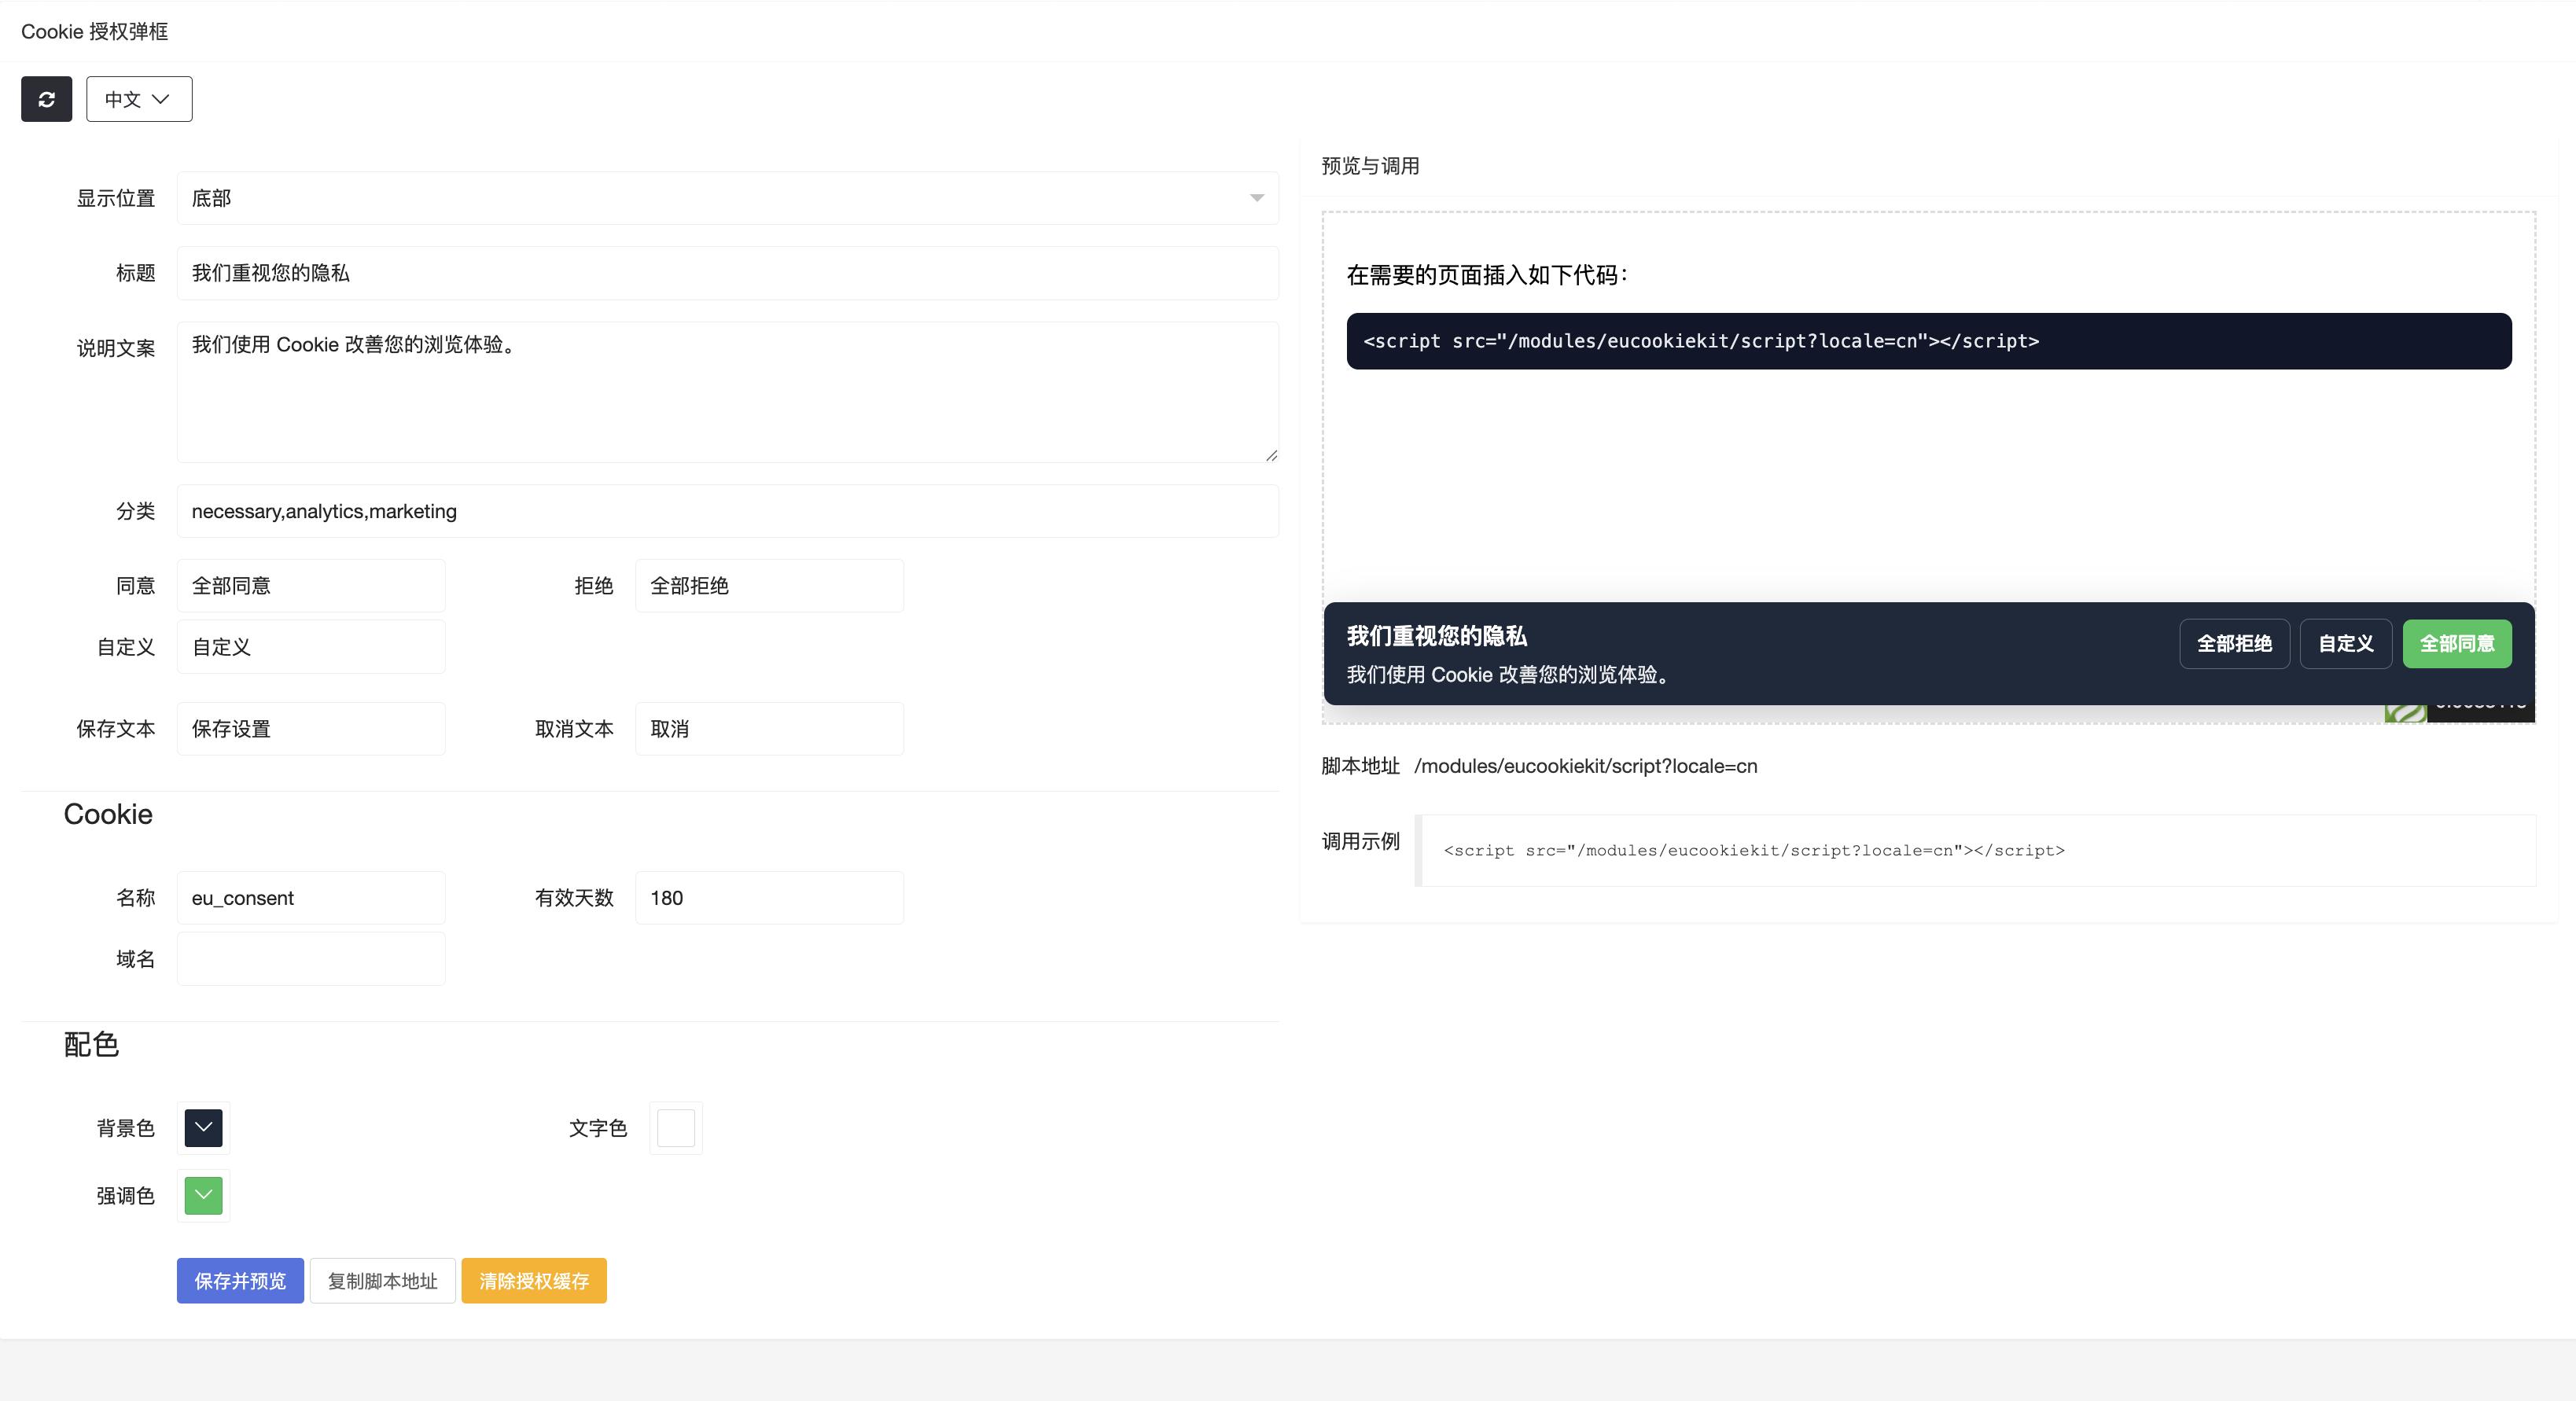Viewport: 2576px width, 1401px height.
Task: Click the 复制脚本地址 button
Action: (x=382, y=1280)
